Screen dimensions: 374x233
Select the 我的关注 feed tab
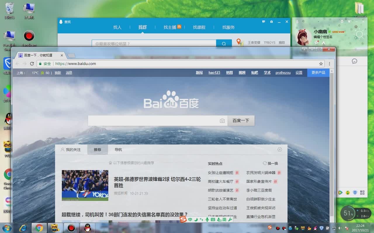[x=71, y=149]
